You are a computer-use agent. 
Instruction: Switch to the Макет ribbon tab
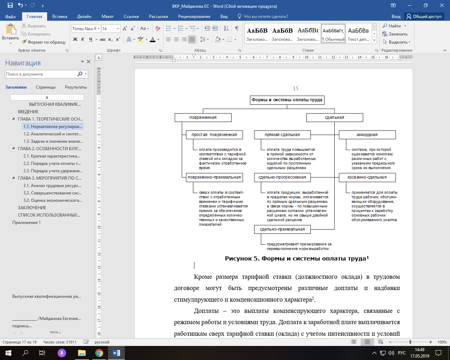[108, 17]
